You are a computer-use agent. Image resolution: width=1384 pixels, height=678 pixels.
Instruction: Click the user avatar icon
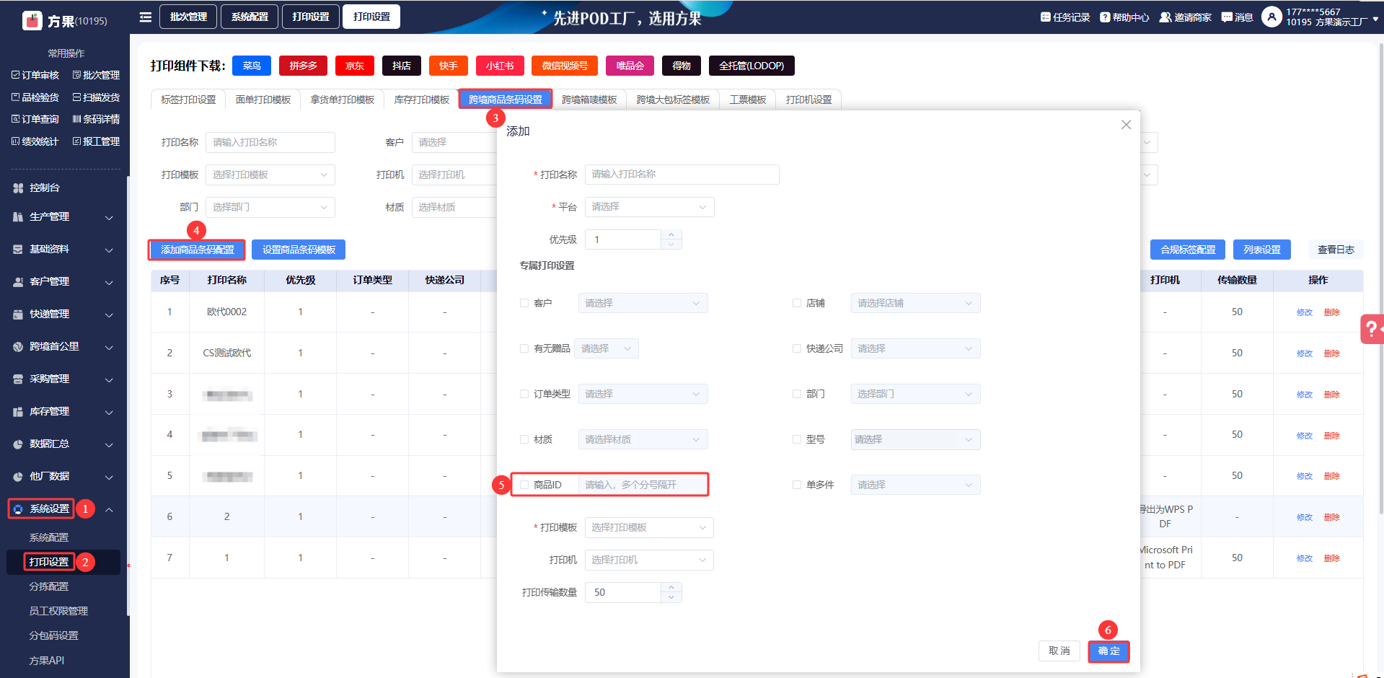[x=1271, y=17]
